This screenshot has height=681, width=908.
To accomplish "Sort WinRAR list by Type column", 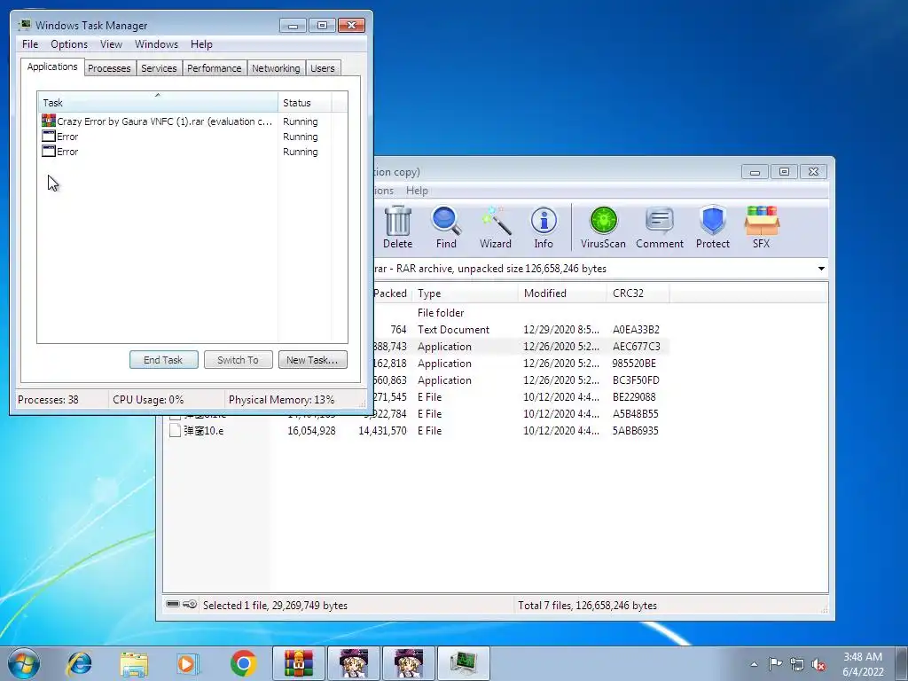I will [465, 293].
